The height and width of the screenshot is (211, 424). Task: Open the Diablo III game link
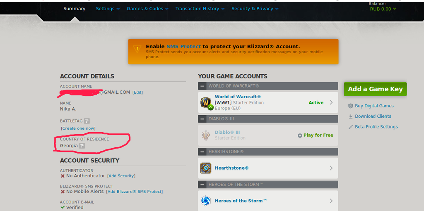click(227, 132)
